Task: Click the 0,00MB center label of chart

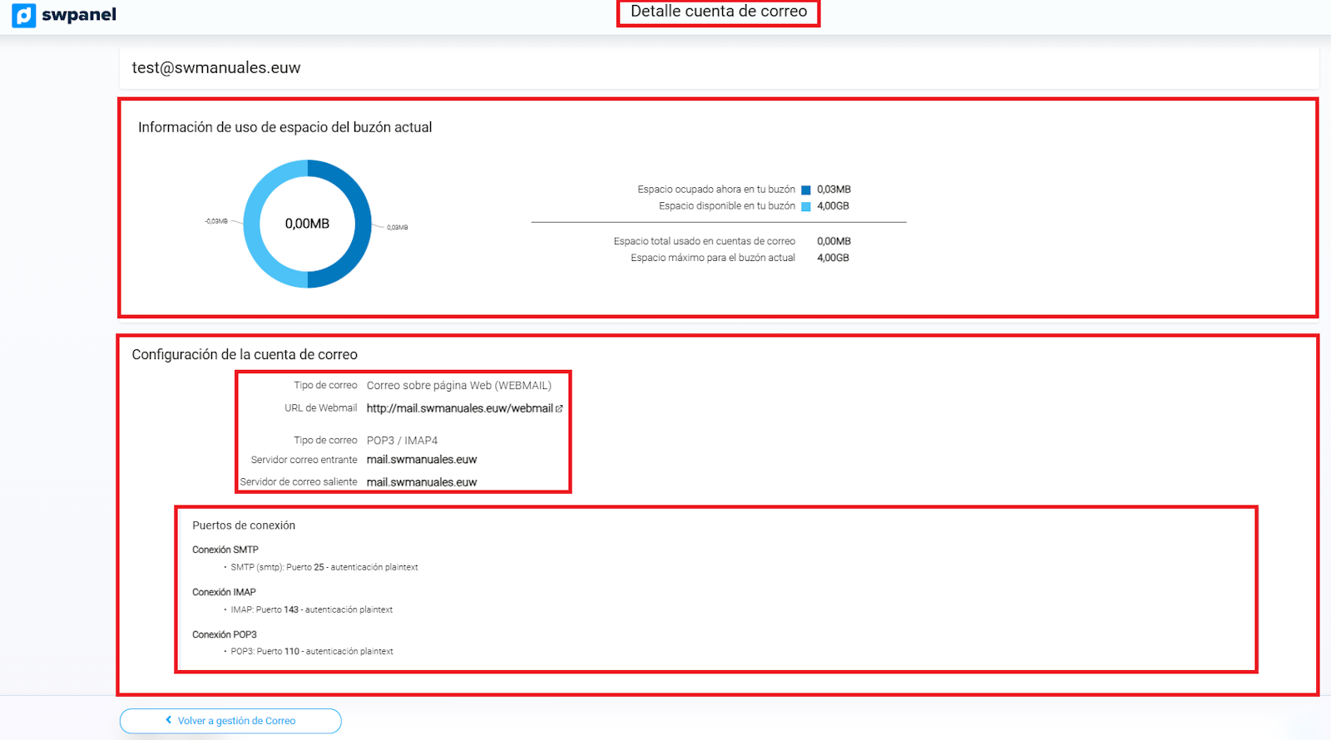Action: coord(307,224)
